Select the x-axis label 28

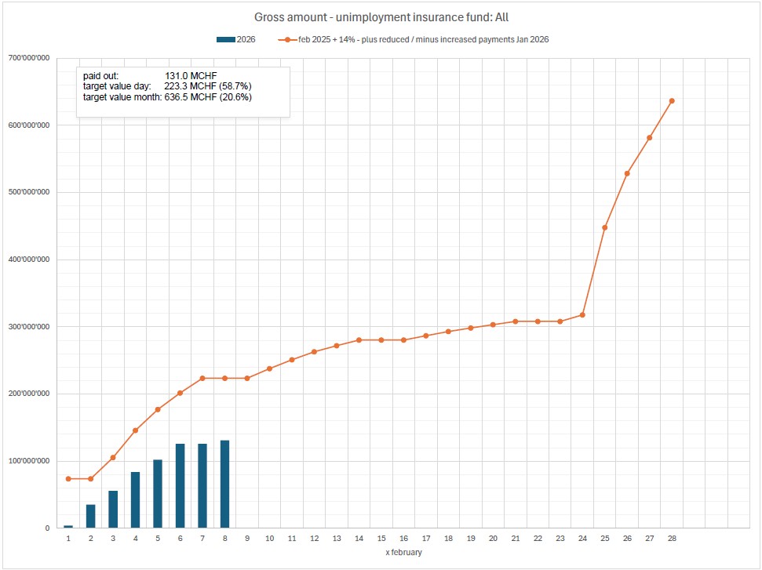pos(672,539)
